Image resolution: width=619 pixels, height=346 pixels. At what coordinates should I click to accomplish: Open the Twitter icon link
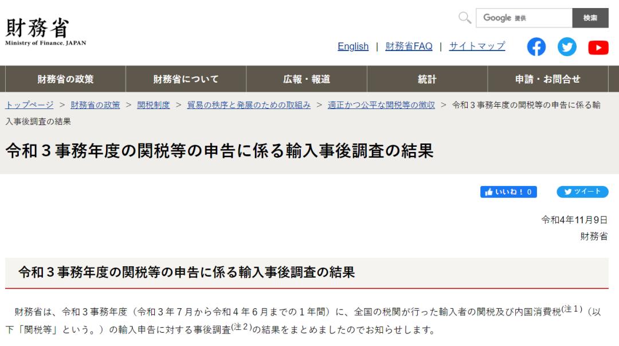click(x=567, y=47)
